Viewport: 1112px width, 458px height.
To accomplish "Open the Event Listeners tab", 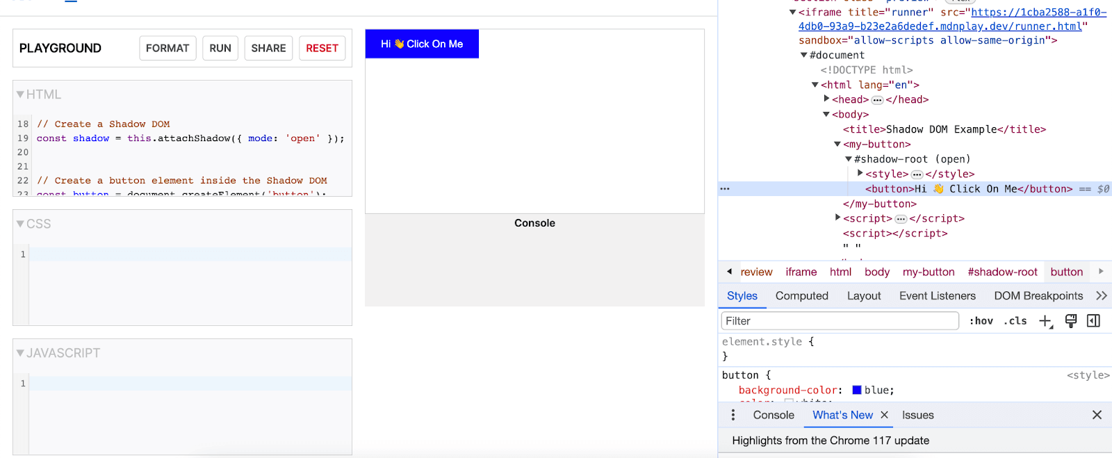I will (938, 296).
